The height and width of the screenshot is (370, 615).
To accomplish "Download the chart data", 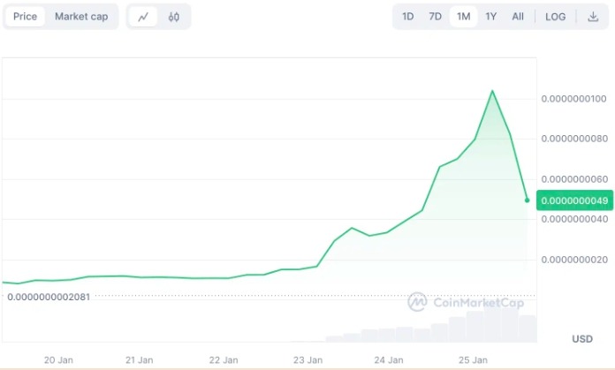I will point(592,17).
